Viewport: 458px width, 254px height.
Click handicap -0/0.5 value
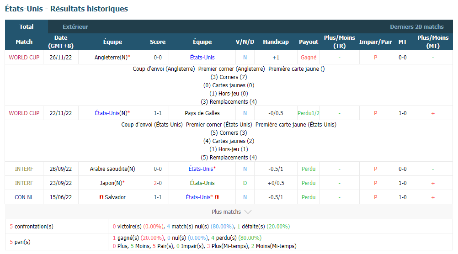click(276, 113)
